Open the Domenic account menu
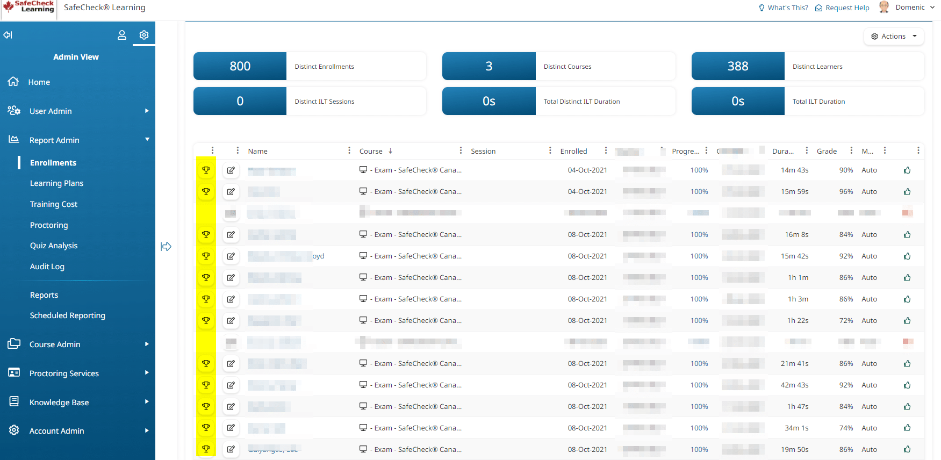 tap(915, 8)
